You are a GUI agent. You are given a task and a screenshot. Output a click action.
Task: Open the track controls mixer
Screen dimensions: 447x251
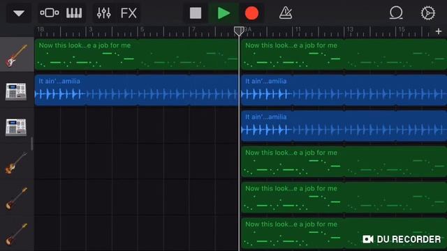pos(104,13)
